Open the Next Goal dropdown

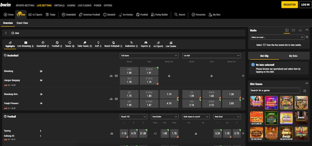(227, 116)
